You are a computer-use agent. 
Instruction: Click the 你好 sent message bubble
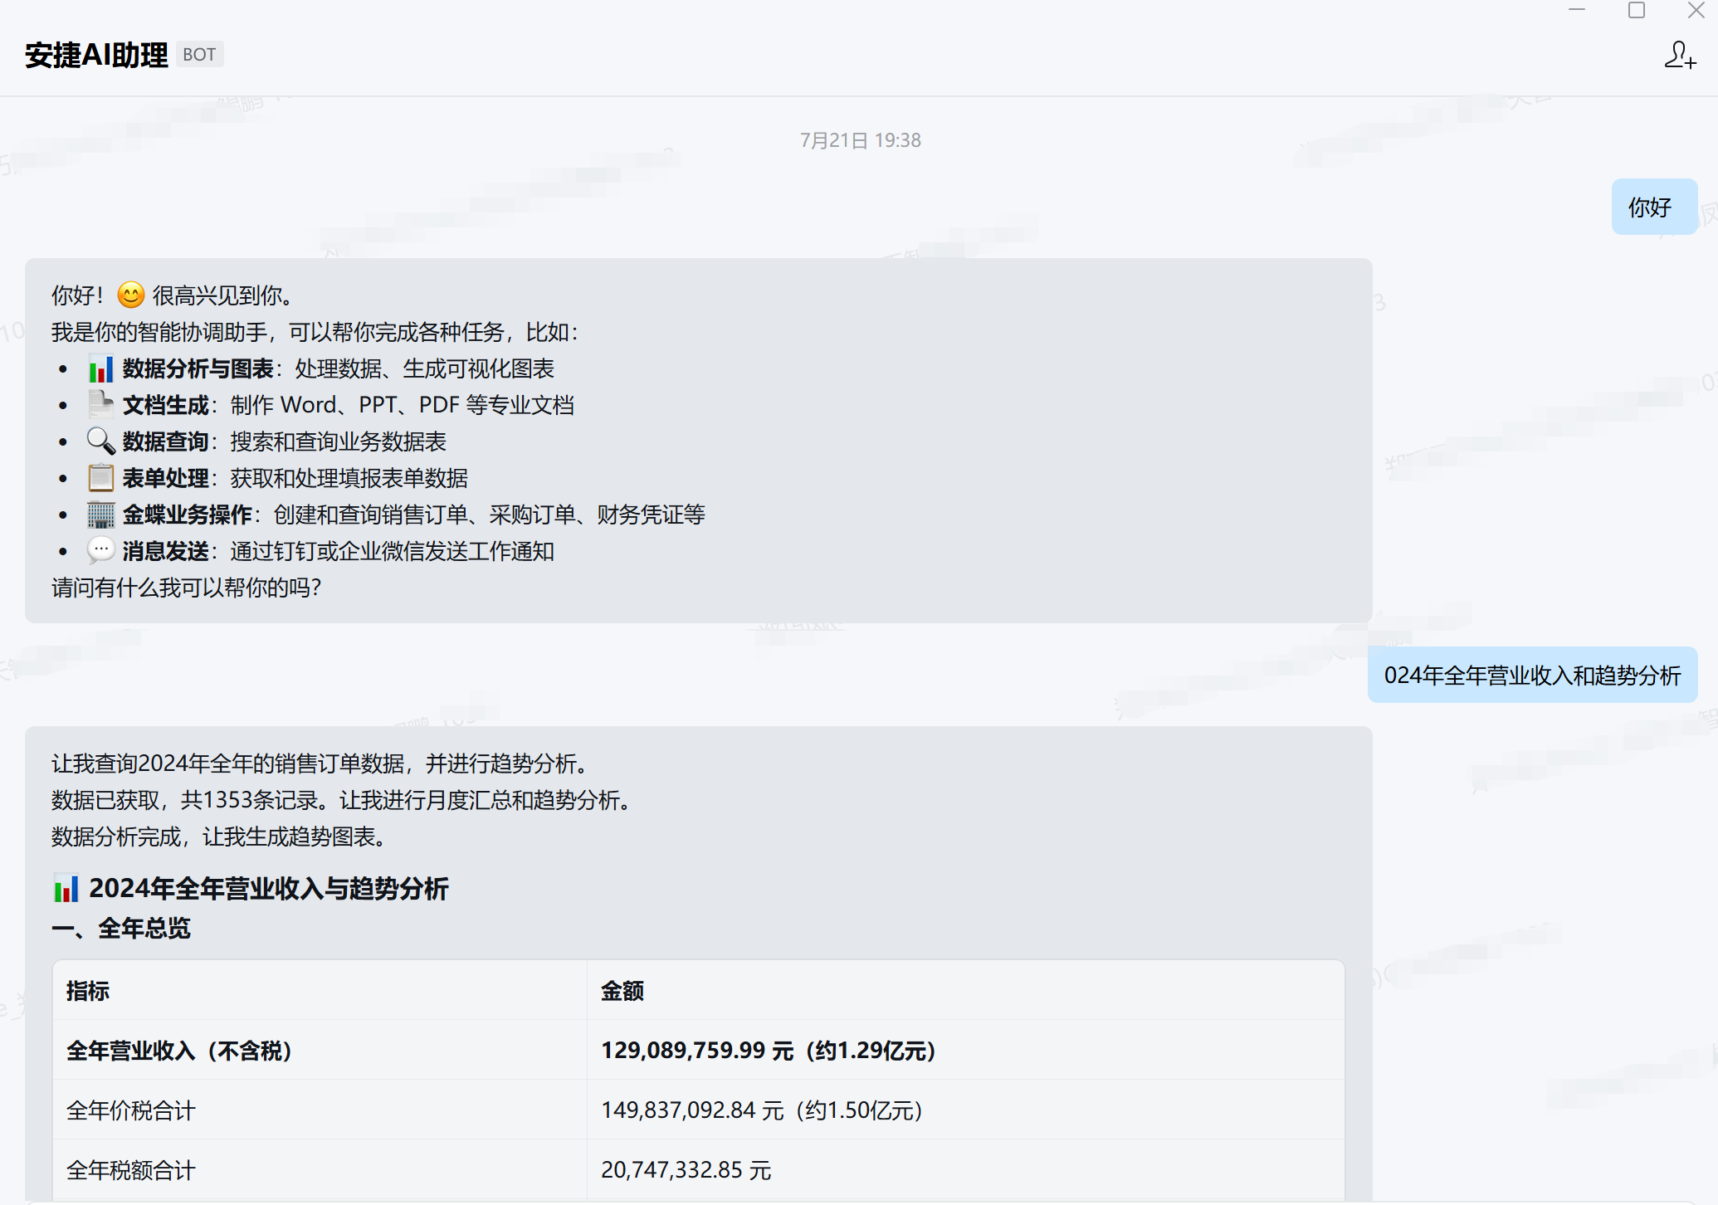(1654, 207)
